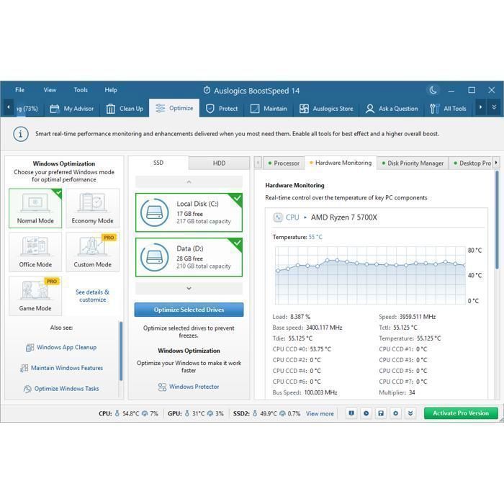Image resolution: width=504 pixels, height=504 pixels.
Task: Click the Protect shield icon
Action: click(x=210, y=109)
